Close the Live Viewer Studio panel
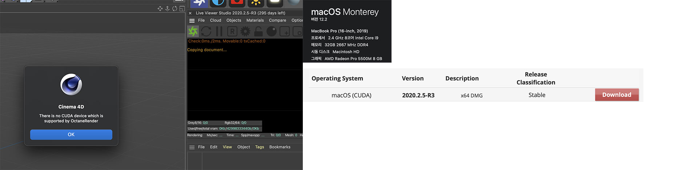 pos(190,13)
